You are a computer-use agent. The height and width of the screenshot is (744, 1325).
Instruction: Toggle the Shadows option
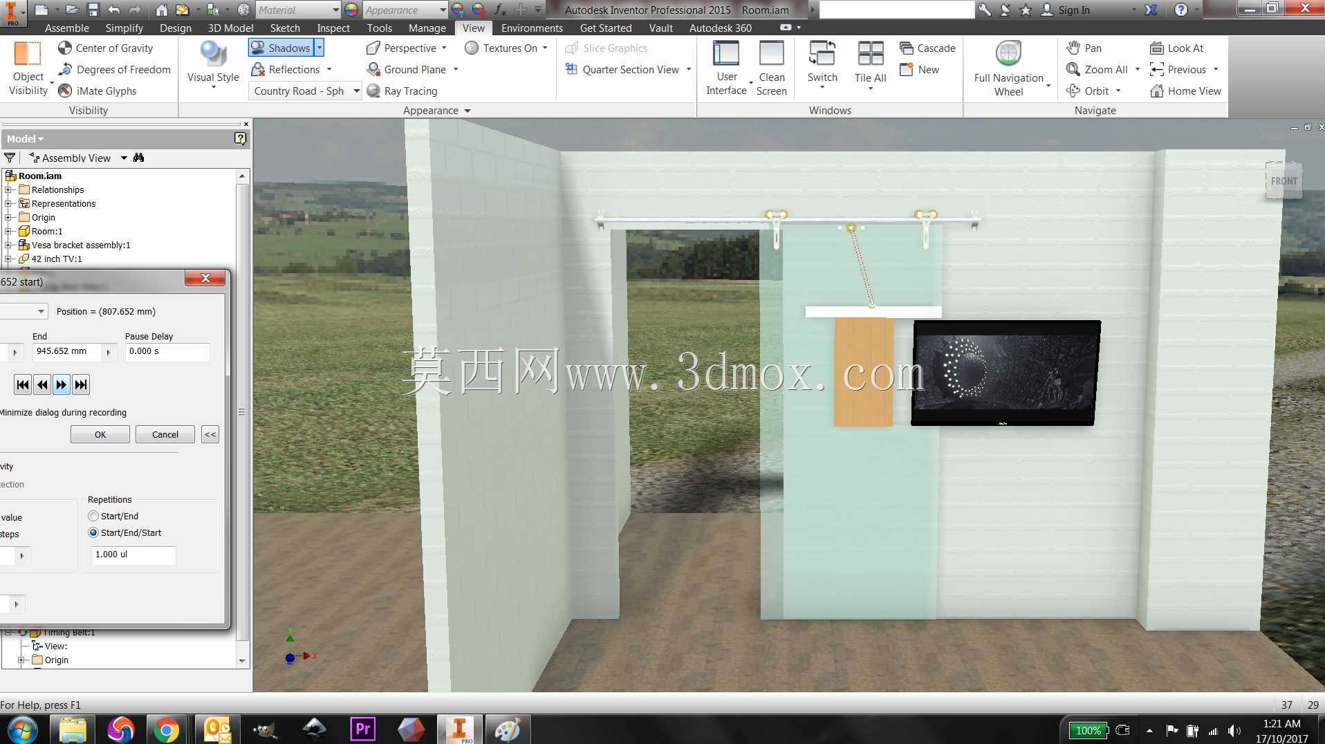pos(281,48)
